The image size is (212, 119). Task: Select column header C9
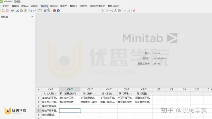tap(184, 89)
